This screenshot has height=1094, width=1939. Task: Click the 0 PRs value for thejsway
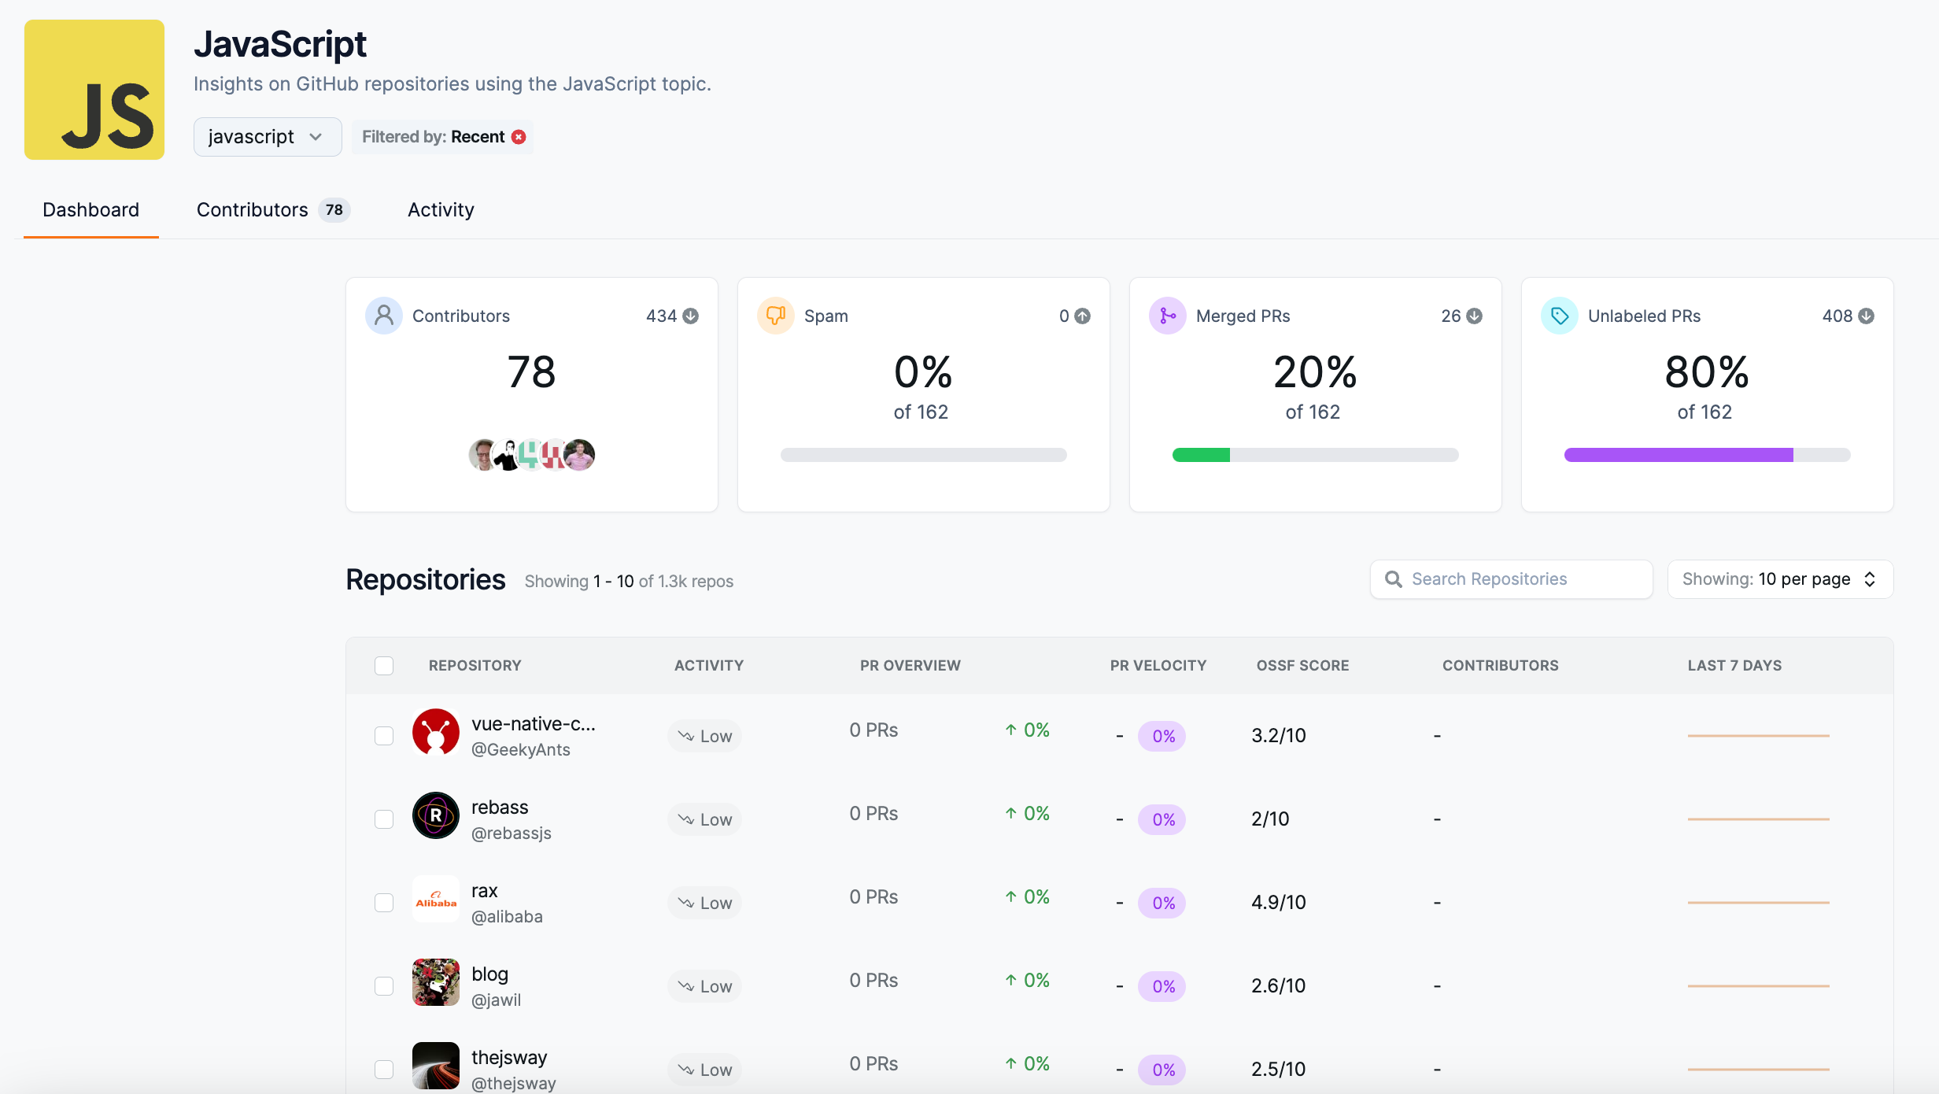[x=873, y=1064]
